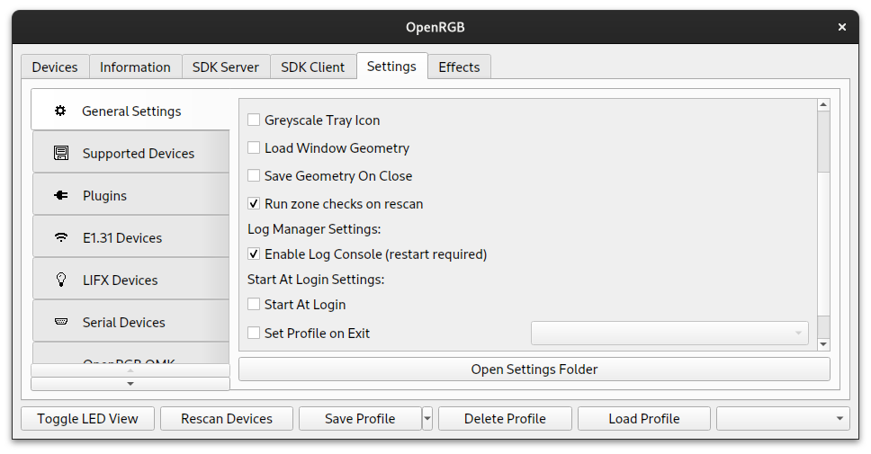Check Load Window Geometry option
The height and width of the screenshot is (454, 871).
254,147
